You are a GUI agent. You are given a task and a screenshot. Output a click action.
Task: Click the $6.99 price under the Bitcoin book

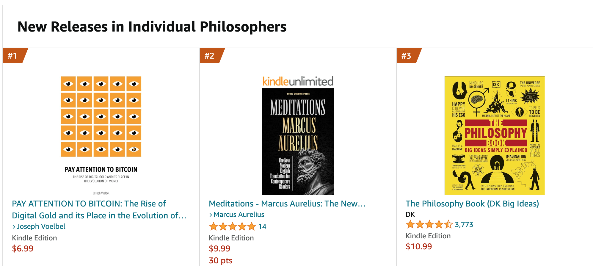tap(23, 248)
